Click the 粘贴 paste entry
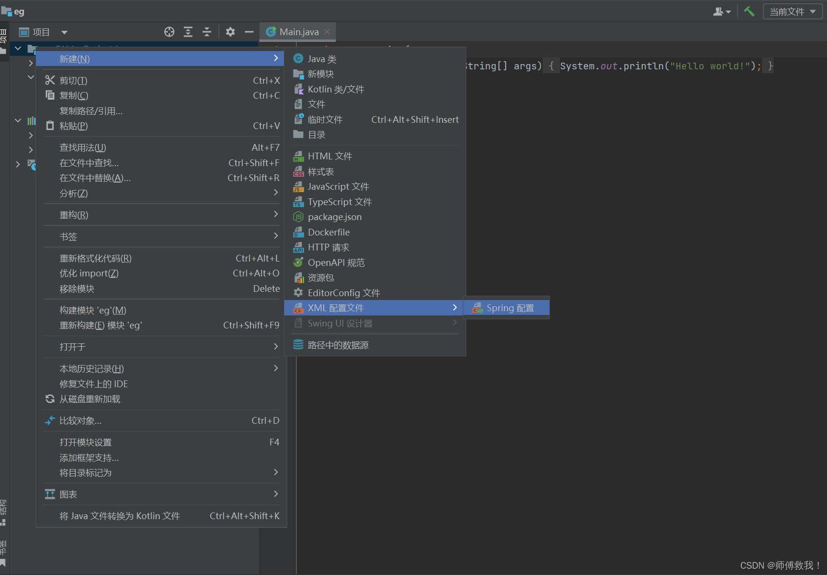Screen dimensions: 827x575 coord(161,126)
